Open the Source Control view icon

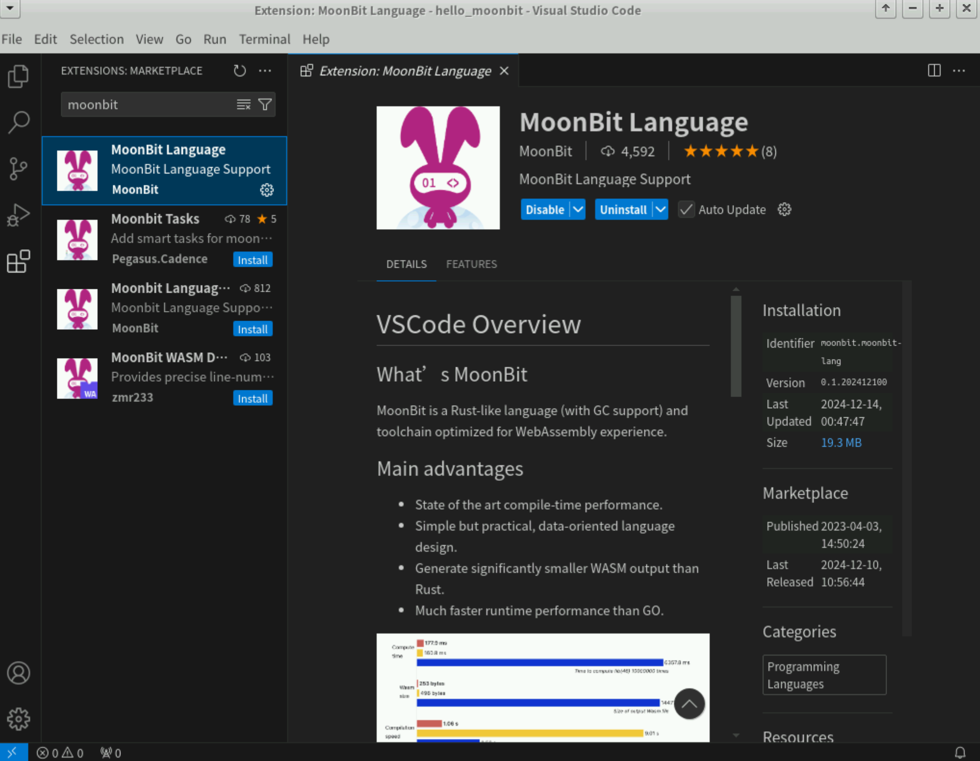tap(18, 168)
